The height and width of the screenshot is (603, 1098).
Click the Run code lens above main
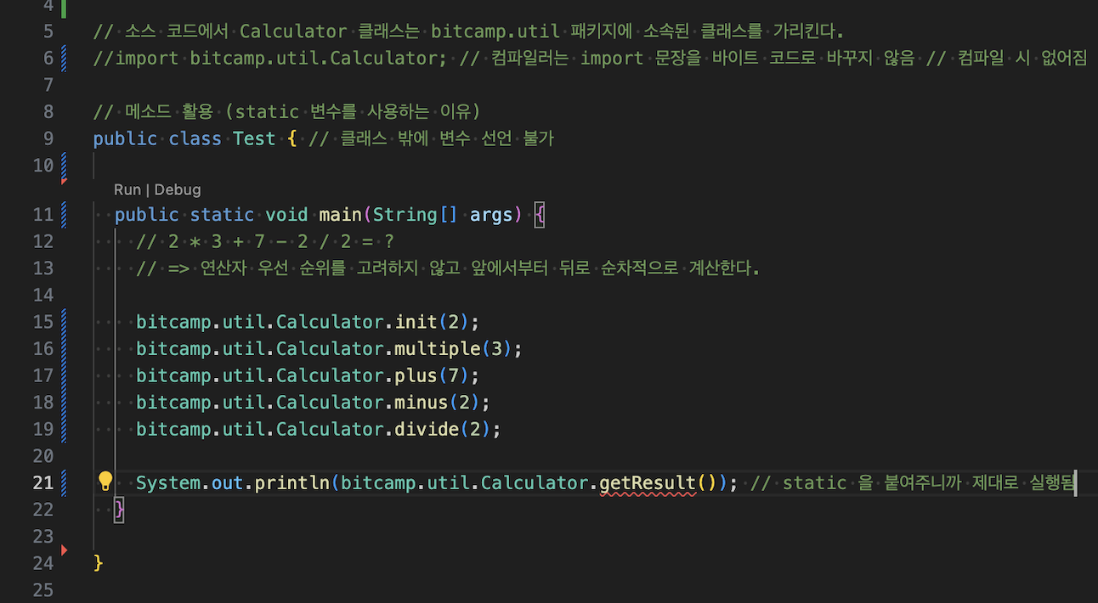(127, 189)
